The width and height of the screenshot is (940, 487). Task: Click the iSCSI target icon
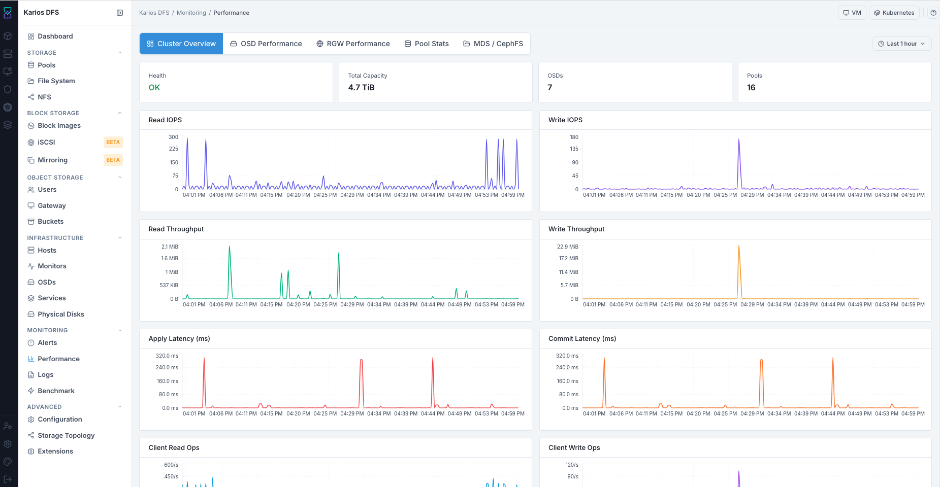pyautogui.click(x=31, y=143)
